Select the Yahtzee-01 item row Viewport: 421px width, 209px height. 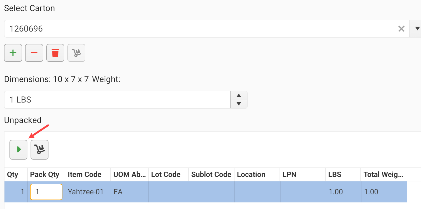86,192
